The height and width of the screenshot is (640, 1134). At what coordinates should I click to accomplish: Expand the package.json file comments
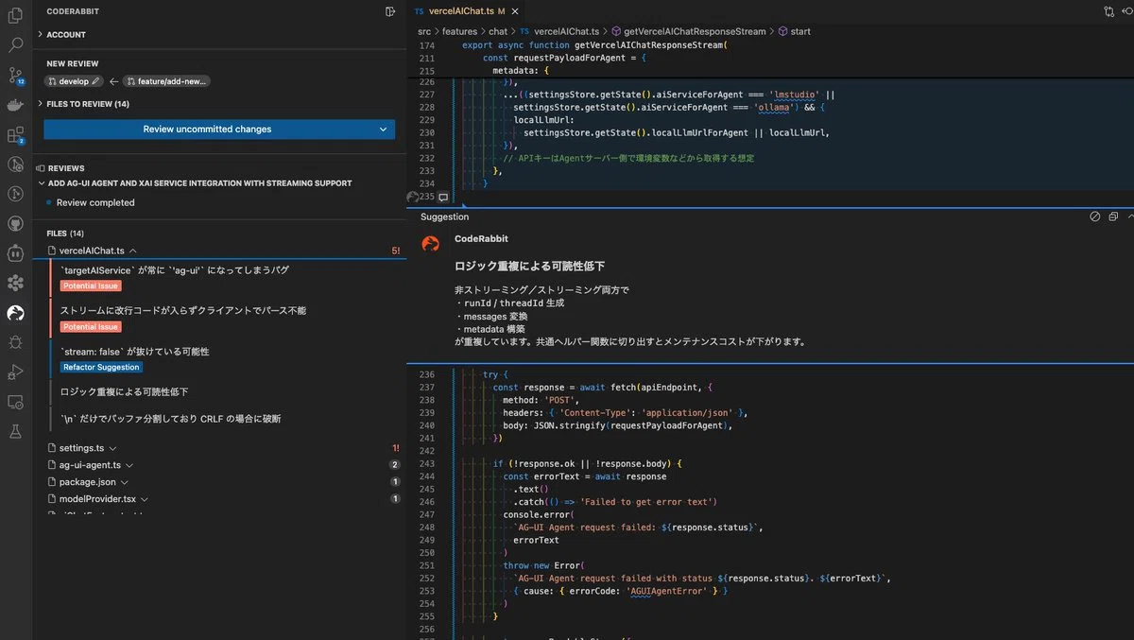(x=125, y=482)
